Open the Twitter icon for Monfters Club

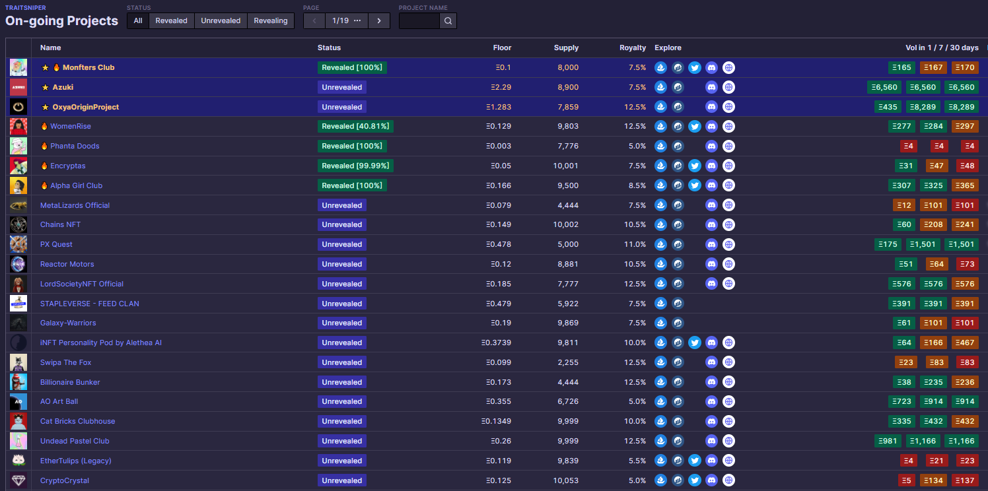click(695, 67)
